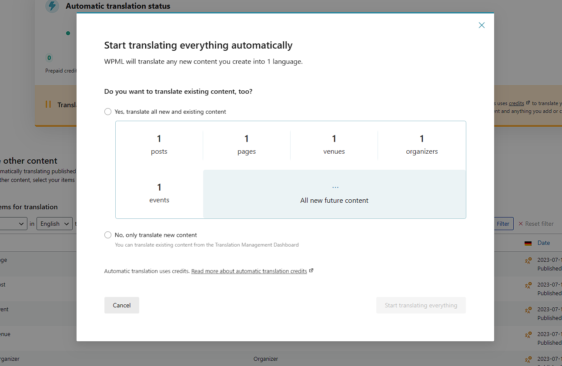The width and height of the screenshot is (562, 366).
Task: Click the external-link icon after the credits link
Action: click(311, 270)
